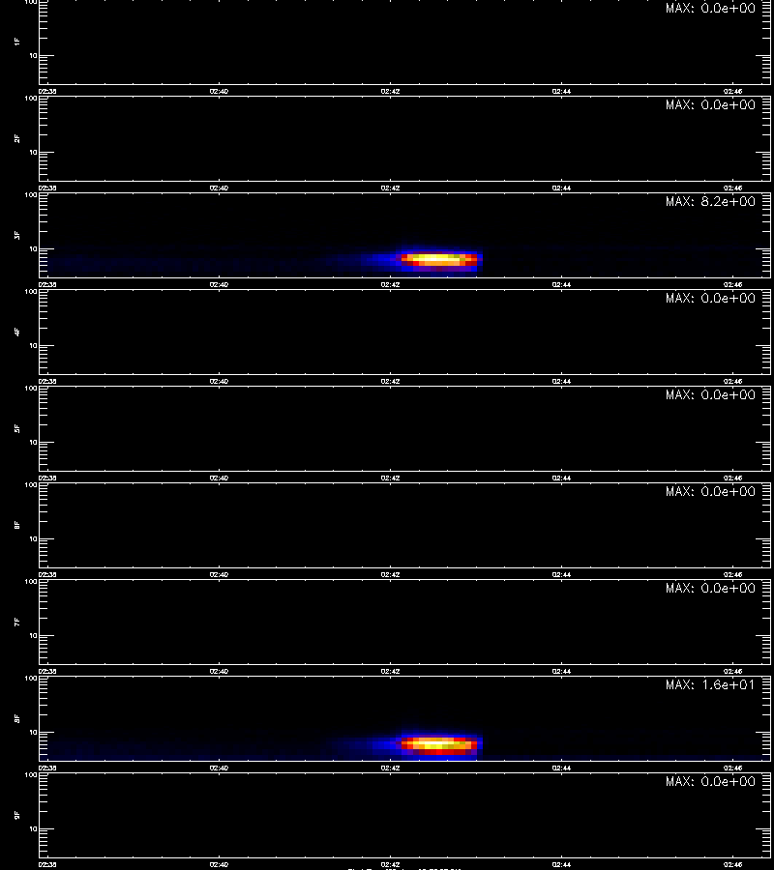
Task: Click the 10 y-axis tick label of panel 1F
Action: click(33, 55)
